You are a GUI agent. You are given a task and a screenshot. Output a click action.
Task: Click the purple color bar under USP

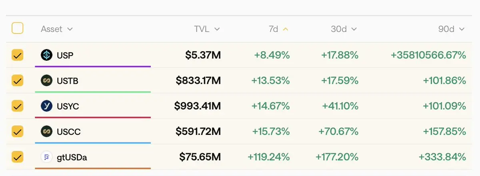[x=93, y=66]
